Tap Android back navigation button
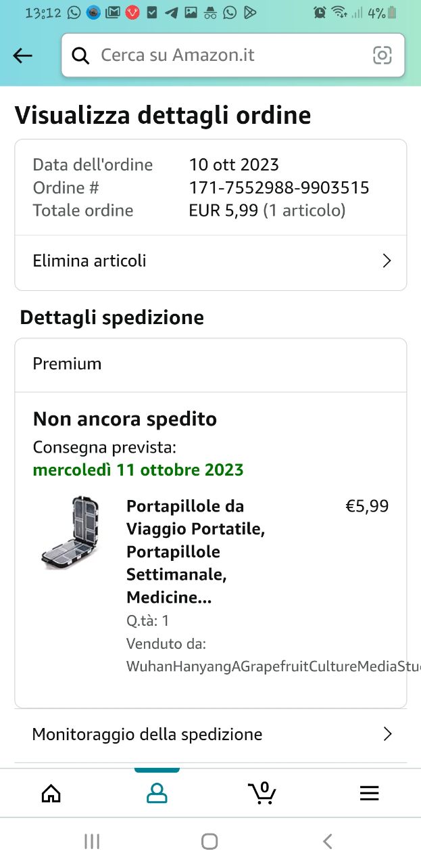This screenshot has height=866, width=421. click(x=328, y=841)
